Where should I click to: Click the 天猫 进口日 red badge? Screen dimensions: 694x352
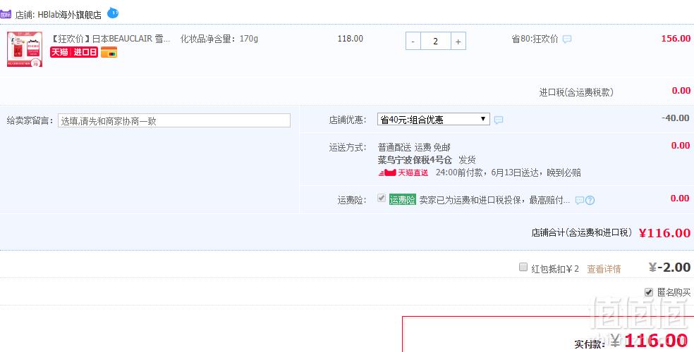[x=74, y=52]
